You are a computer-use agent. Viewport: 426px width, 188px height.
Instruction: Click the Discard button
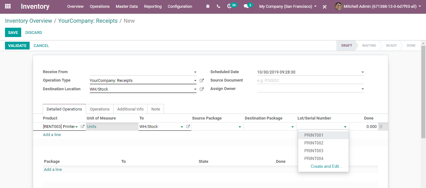click(34, 32)
